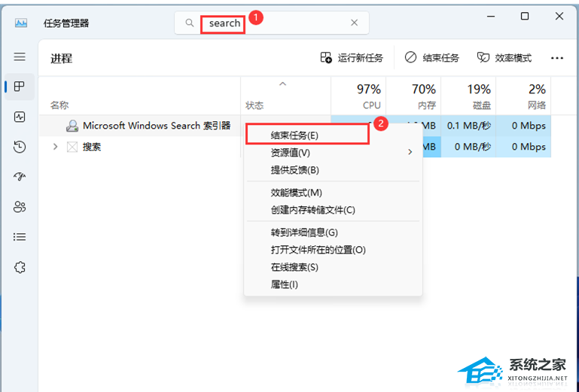Click the Microsoft Windows Search indexer icon

click(x=72, y=126)
